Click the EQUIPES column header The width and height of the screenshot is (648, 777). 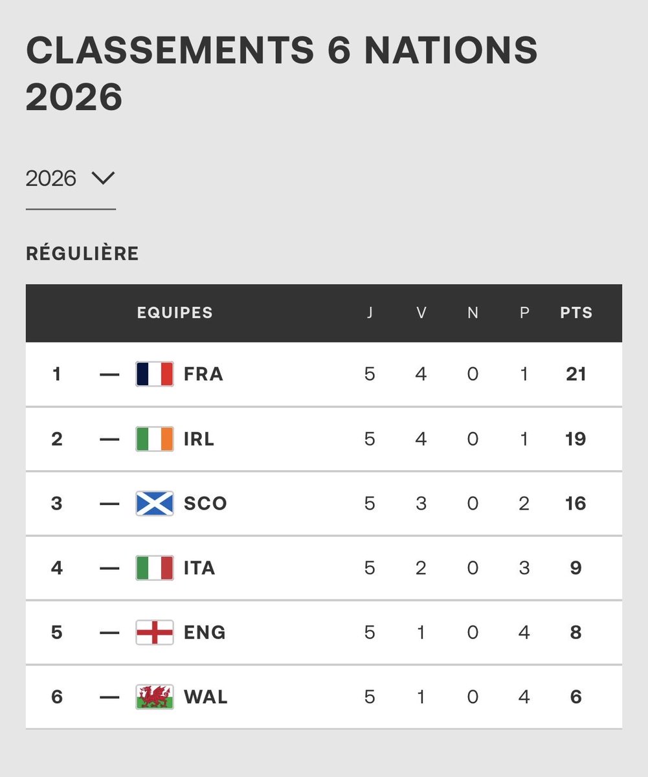pos(175,313)
